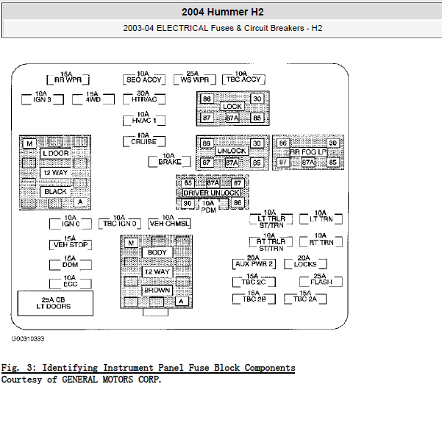Viewport: 442px width, 448px height.
Task: Click the Fig. 3 fuse block caption
Action: 148,368
